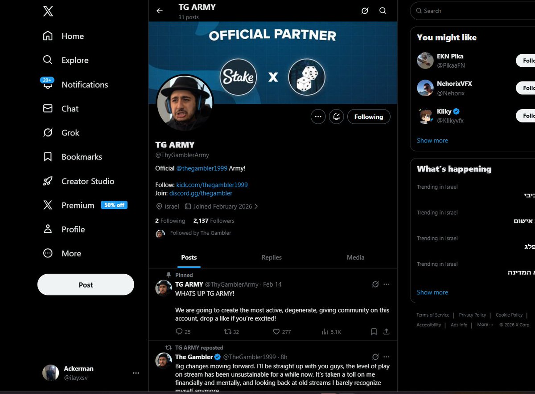Share the pinned post
This screenshot has width=535, height=394.
pyautogui.click(x=387, y=332)
